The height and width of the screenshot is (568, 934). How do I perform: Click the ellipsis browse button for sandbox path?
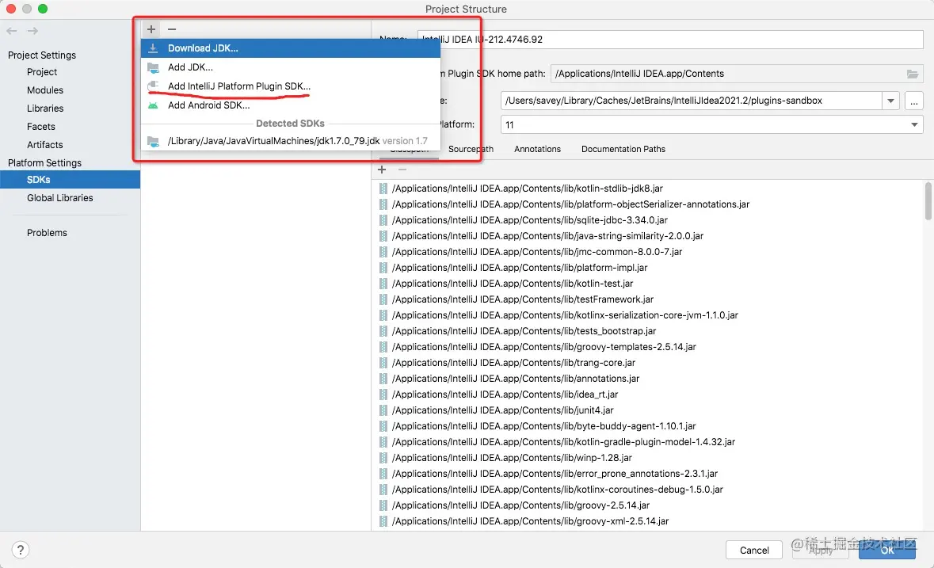[x=913, y=101]
